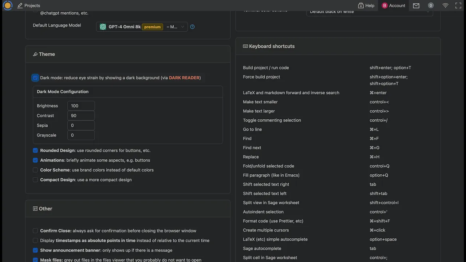Click the Contrast input field

81,116
